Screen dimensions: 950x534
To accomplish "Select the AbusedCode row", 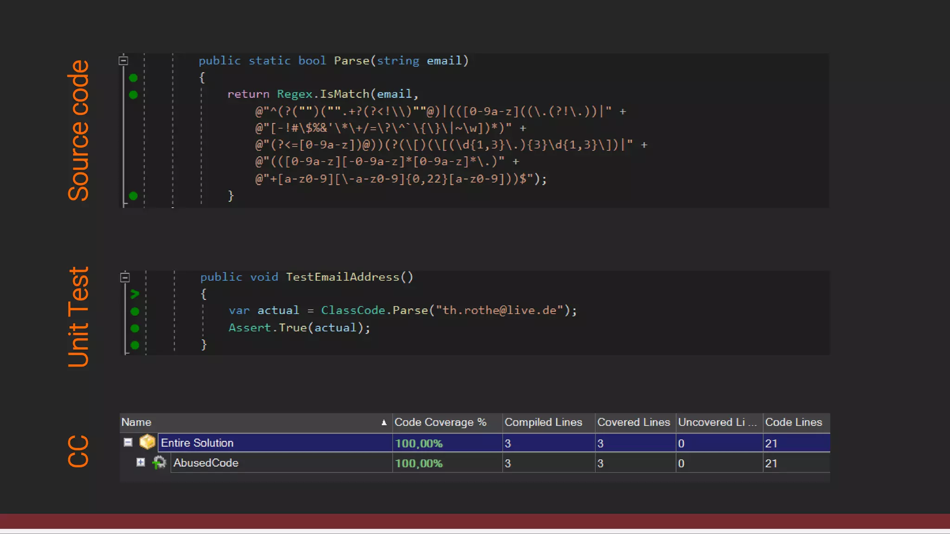I will (x=475, y=463).
